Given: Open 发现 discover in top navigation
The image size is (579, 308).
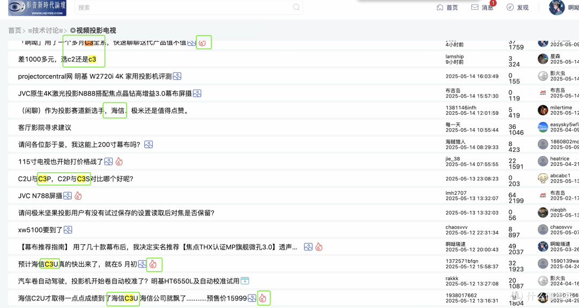Looking at the screenshot, I should click(x=517, y=8).
